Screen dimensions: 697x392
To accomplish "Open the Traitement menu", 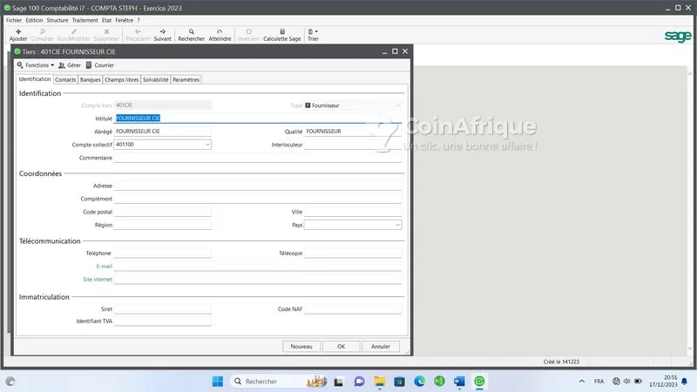I will 85,19.
